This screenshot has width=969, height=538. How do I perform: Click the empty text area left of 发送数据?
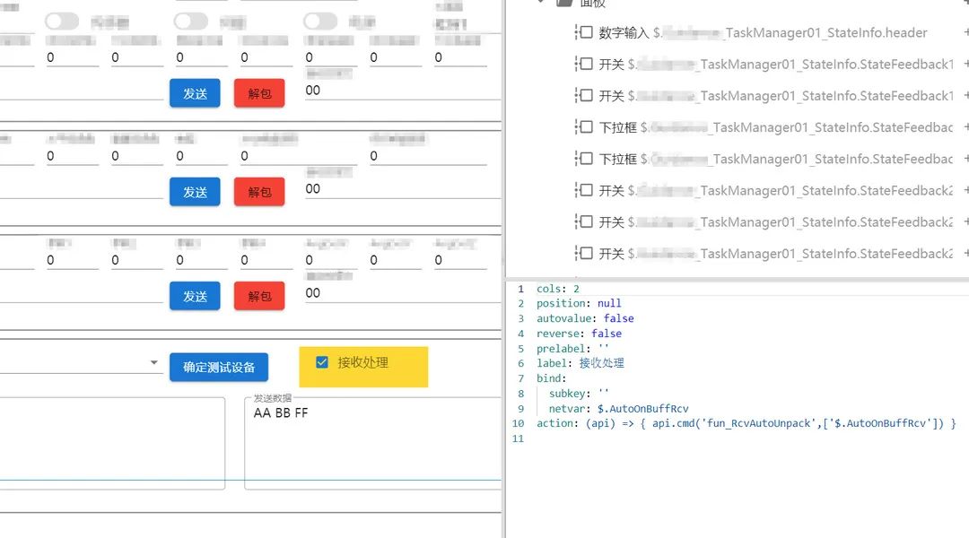click(112, 443)
